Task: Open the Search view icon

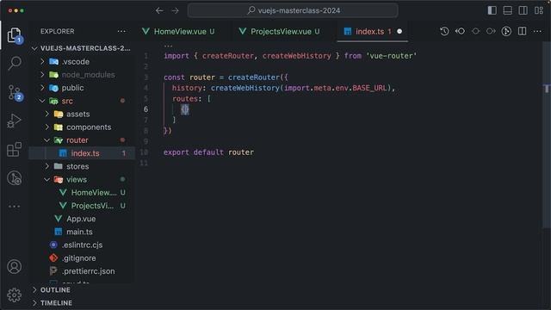Action: click(x=14, y=63)
